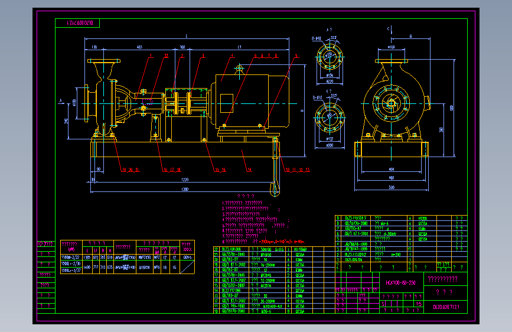Select the 1:5 scale cell in title block

click(x=419, y=304)
